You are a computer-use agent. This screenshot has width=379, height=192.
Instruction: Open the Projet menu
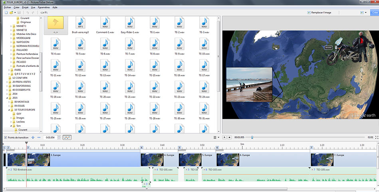[x=25, y=7]
